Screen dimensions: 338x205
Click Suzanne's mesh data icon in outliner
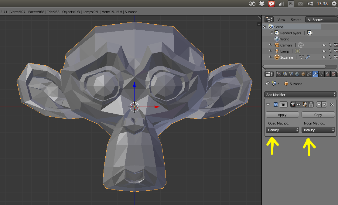pyautogui.click(x=301, y=57)
